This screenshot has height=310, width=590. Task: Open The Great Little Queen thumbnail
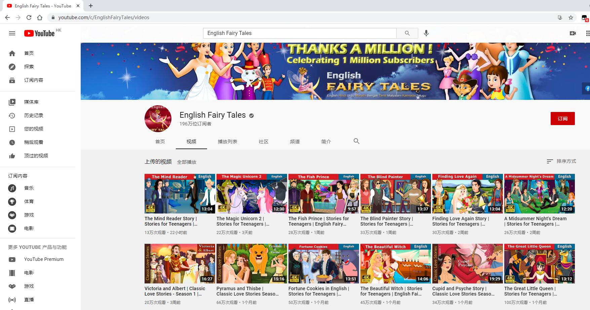540,264
